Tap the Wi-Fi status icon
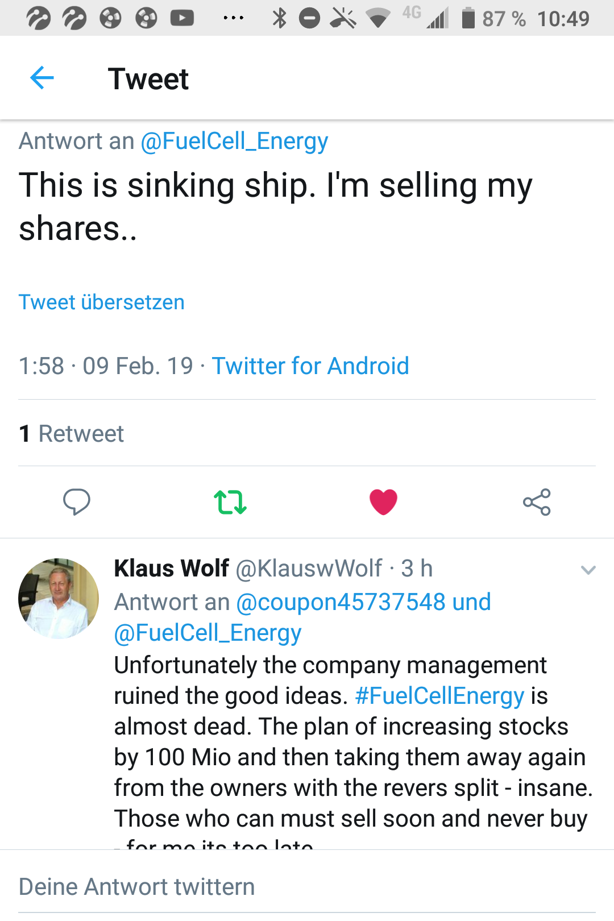 click(x=377, y=18)
